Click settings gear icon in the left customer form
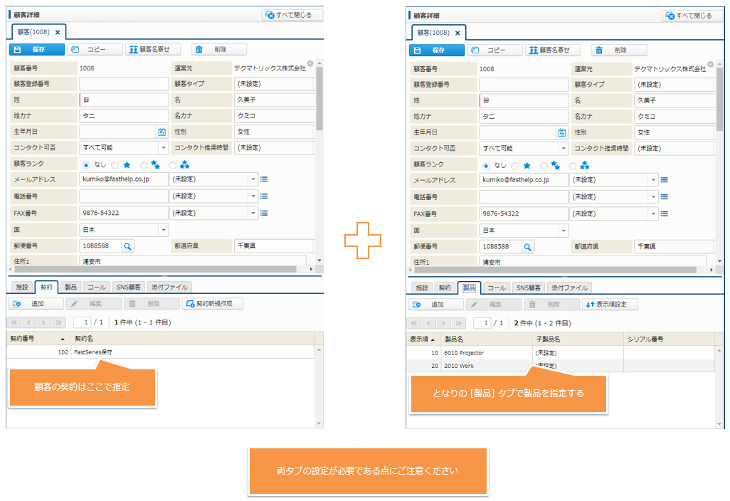The width and height of the screenshot is (730, 501). tap(310, 64)
